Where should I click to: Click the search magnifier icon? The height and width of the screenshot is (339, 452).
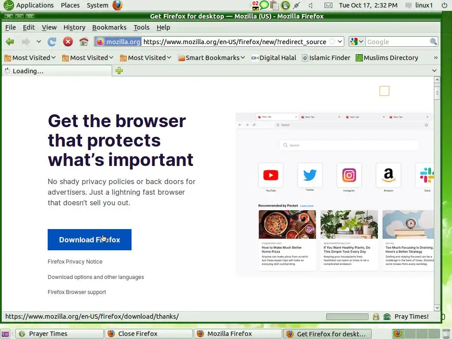click(433, 42)
